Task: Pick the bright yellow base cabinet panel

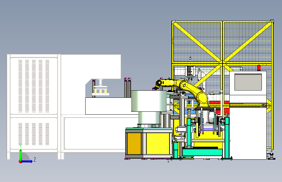Action: [x=158, y=143]
